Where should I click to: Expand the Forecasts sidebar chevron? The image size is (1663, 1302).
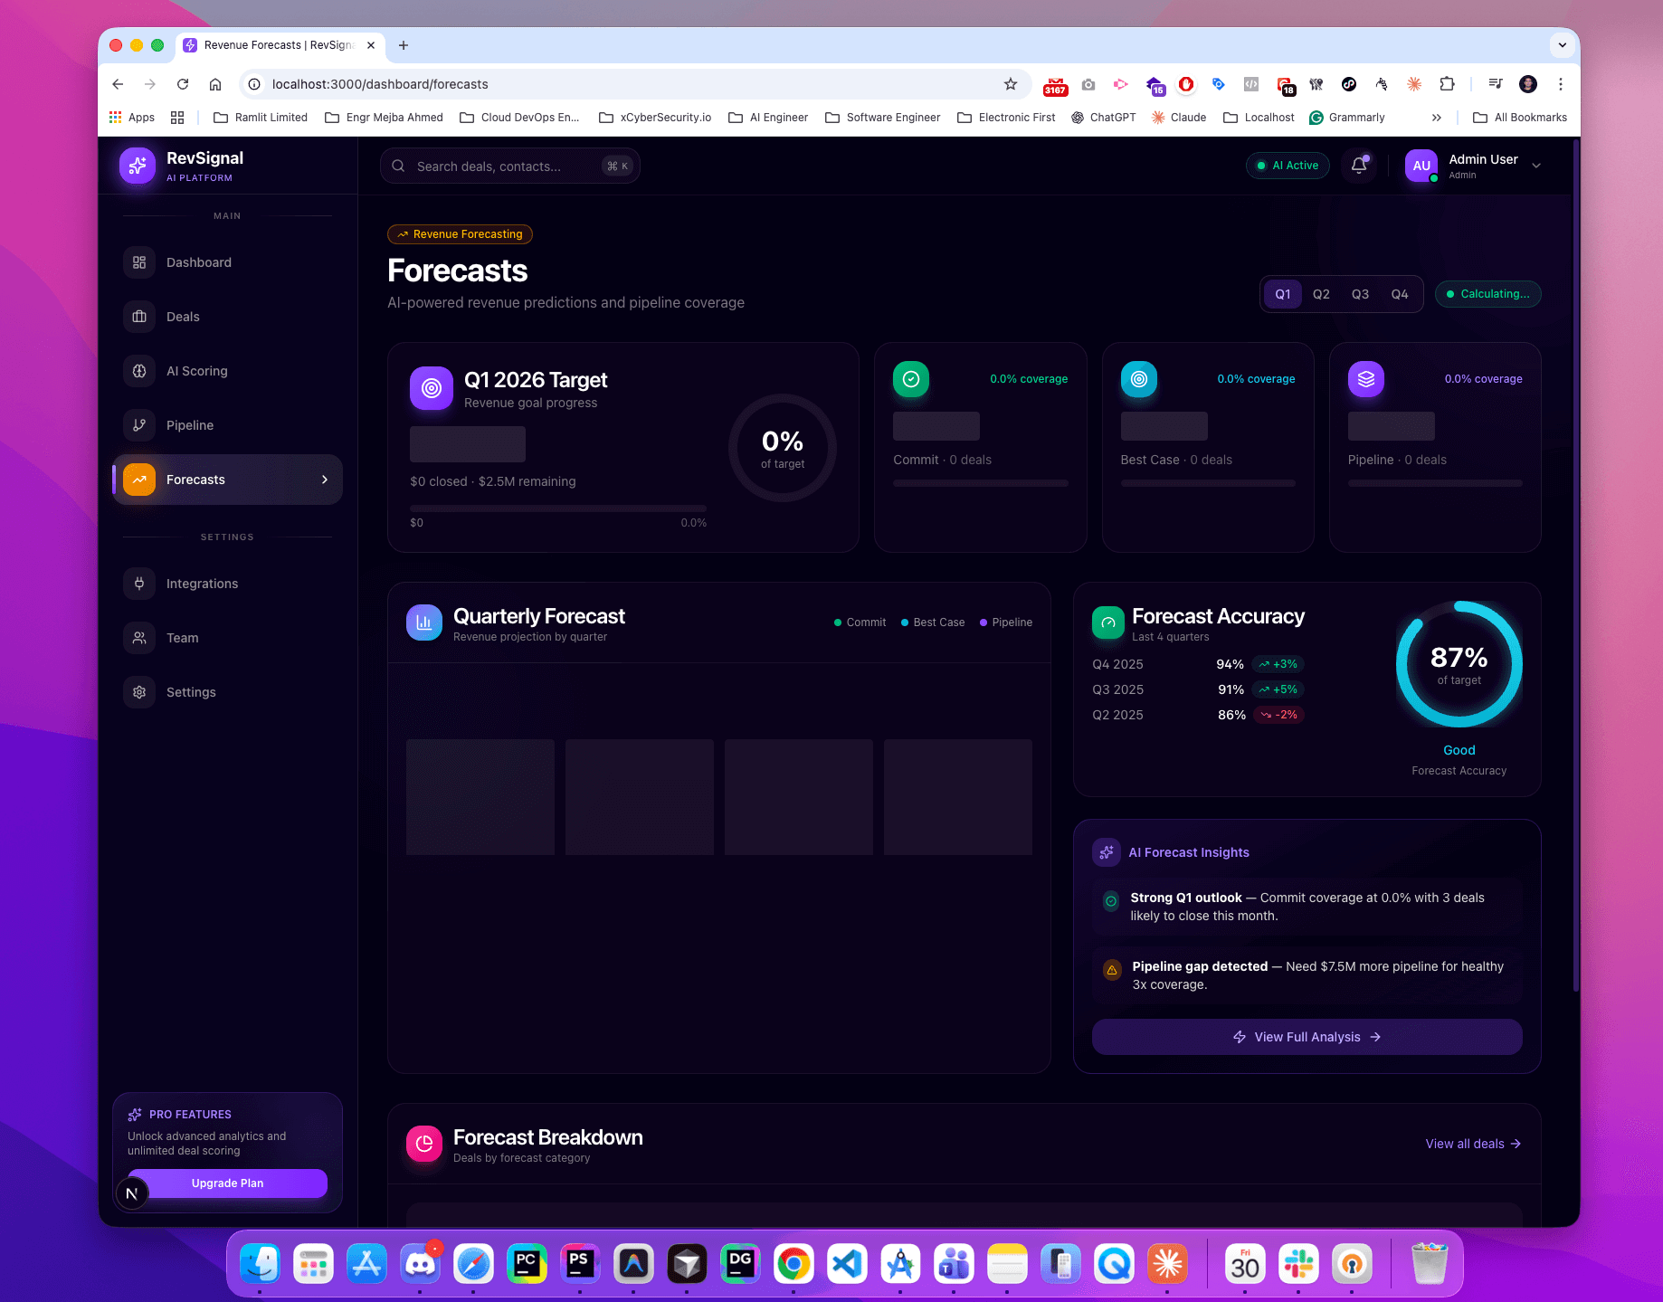[x=325, y=480]
